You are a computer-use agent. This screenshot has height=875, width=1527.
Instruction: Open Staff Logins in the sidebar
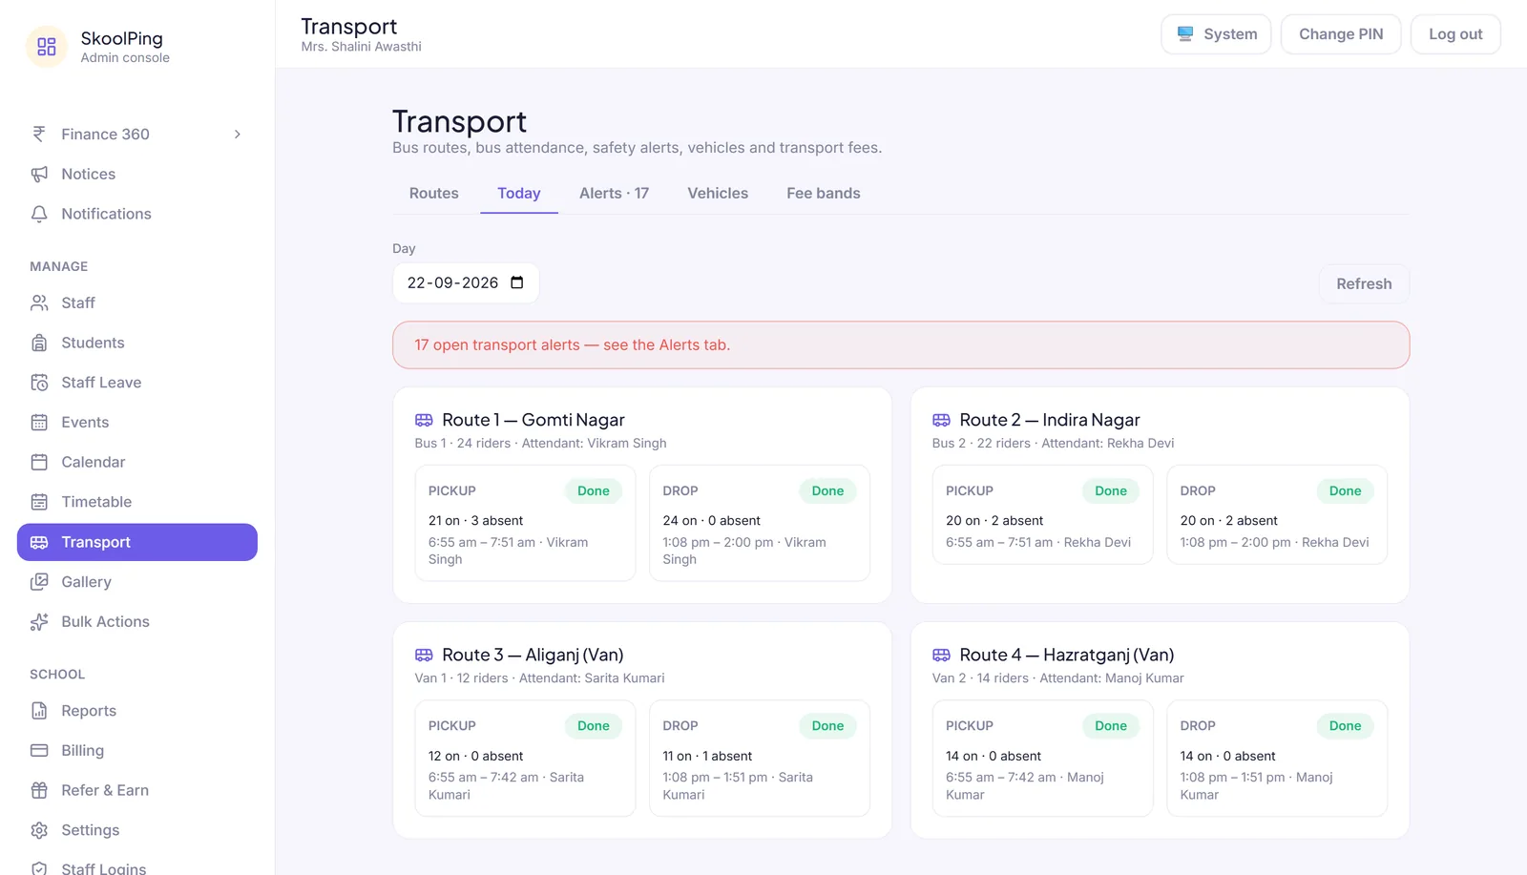coord(137,866)
